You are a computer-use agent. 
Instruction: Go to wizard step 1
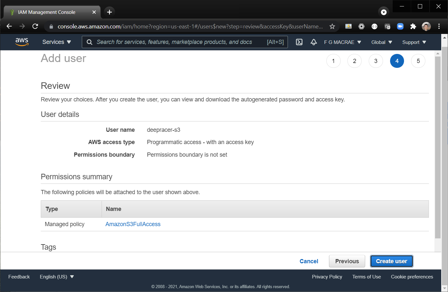click(333, 61)
